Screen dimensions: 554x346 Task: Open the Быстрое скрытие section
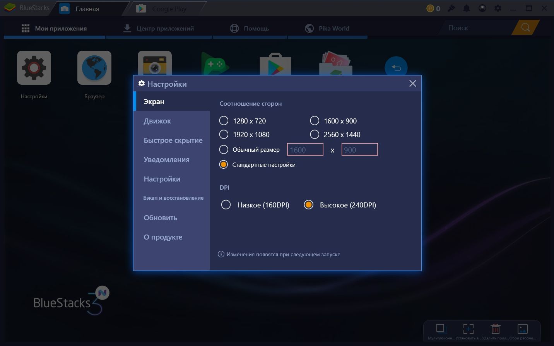tap(171, 140)
